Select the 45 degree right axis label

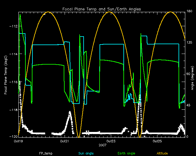[x=189, y=105]
